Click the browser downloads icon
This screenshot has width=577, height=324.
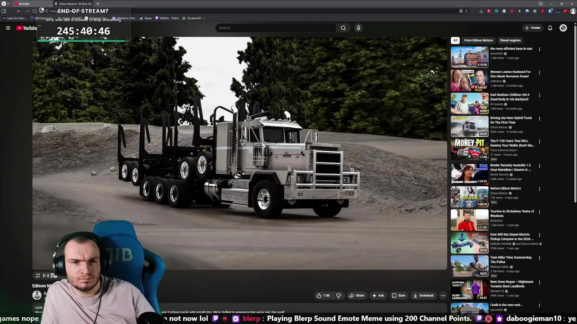click(481, 11)
